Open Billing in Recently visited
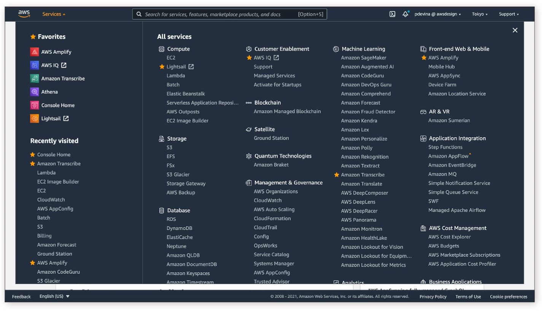Image resolution: width=542 pixels, height=311 pixels. point(44,236)
